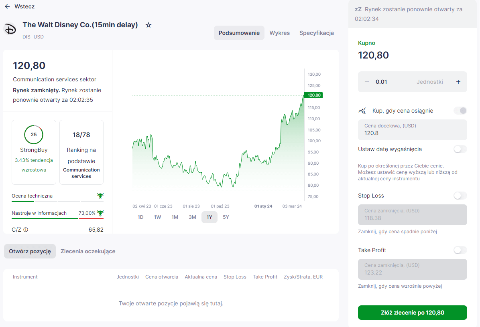Open the Wykres tab
The height and width of the screenshot is (327, 480).
click(x=279, y=33)
